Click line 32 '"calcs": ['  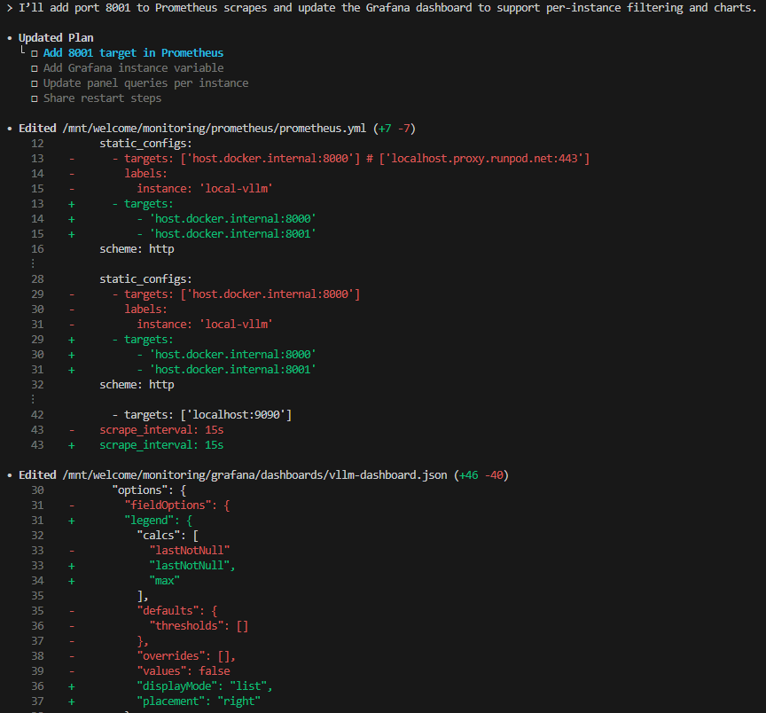click(x=168, y=535)
